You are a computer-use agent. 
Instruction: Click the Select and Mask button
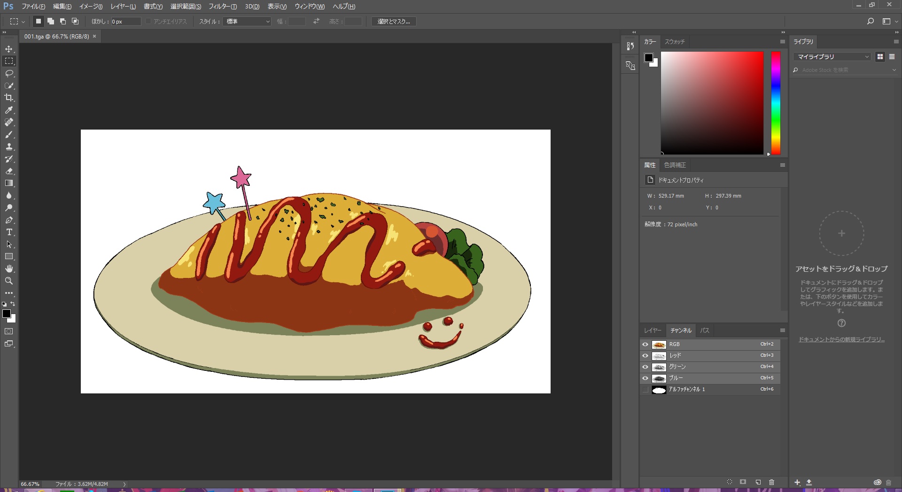pos(393,22)
